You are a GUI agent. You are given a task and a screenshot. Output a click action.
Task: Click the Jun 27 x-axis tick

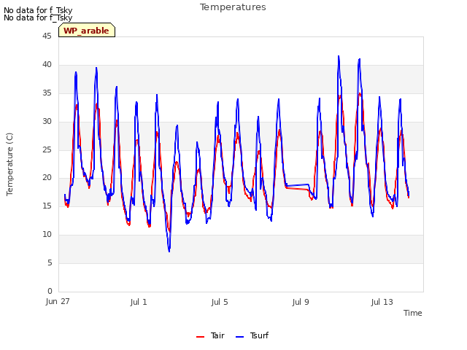[x=58, y=302]
